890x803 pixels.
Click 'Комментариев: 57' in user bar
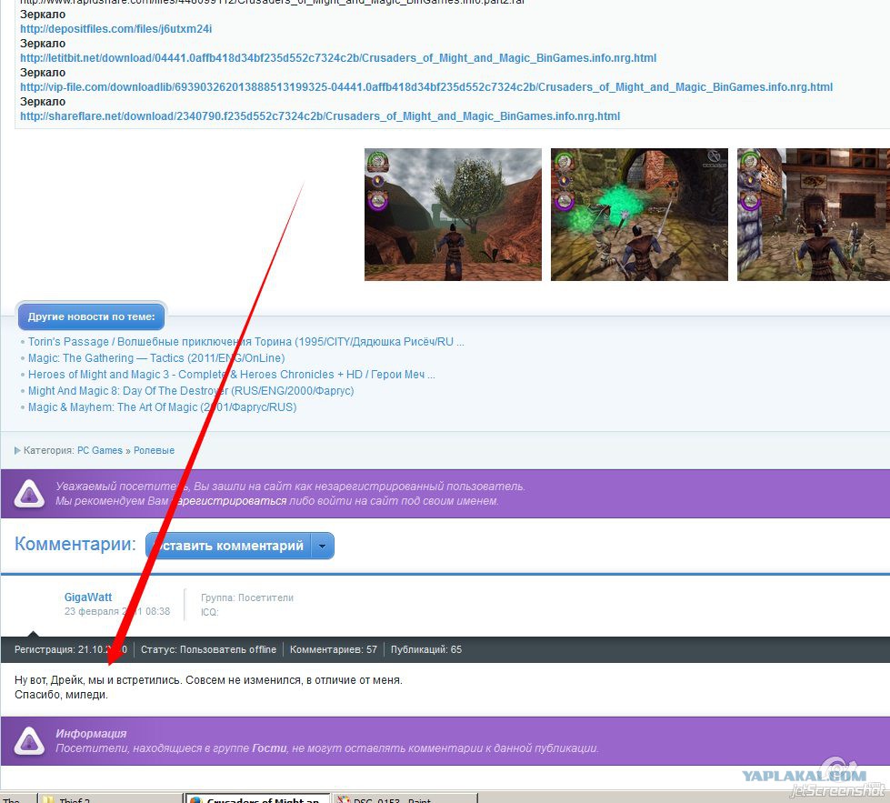coord(334,649)
